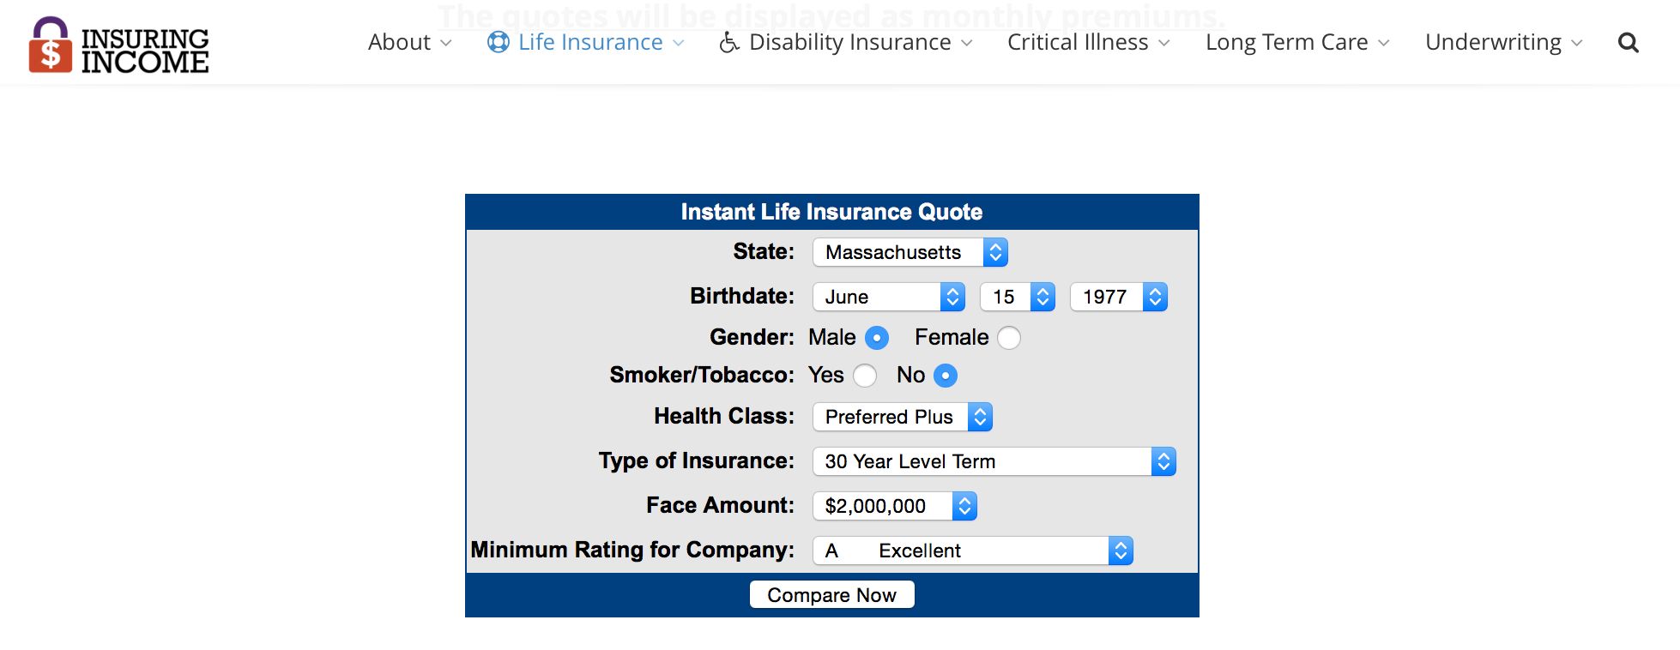Click the chevron next to Underwriting
Viewport: 1680px width, 650px height.
point(1577,43)
